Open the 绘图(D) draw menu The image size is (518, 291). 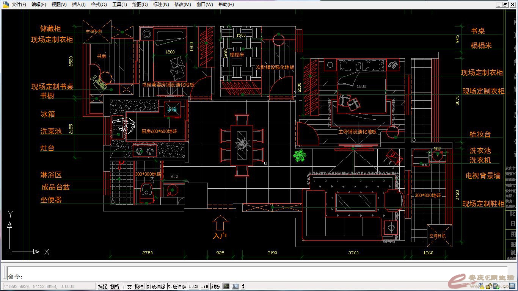pos(140,5)
